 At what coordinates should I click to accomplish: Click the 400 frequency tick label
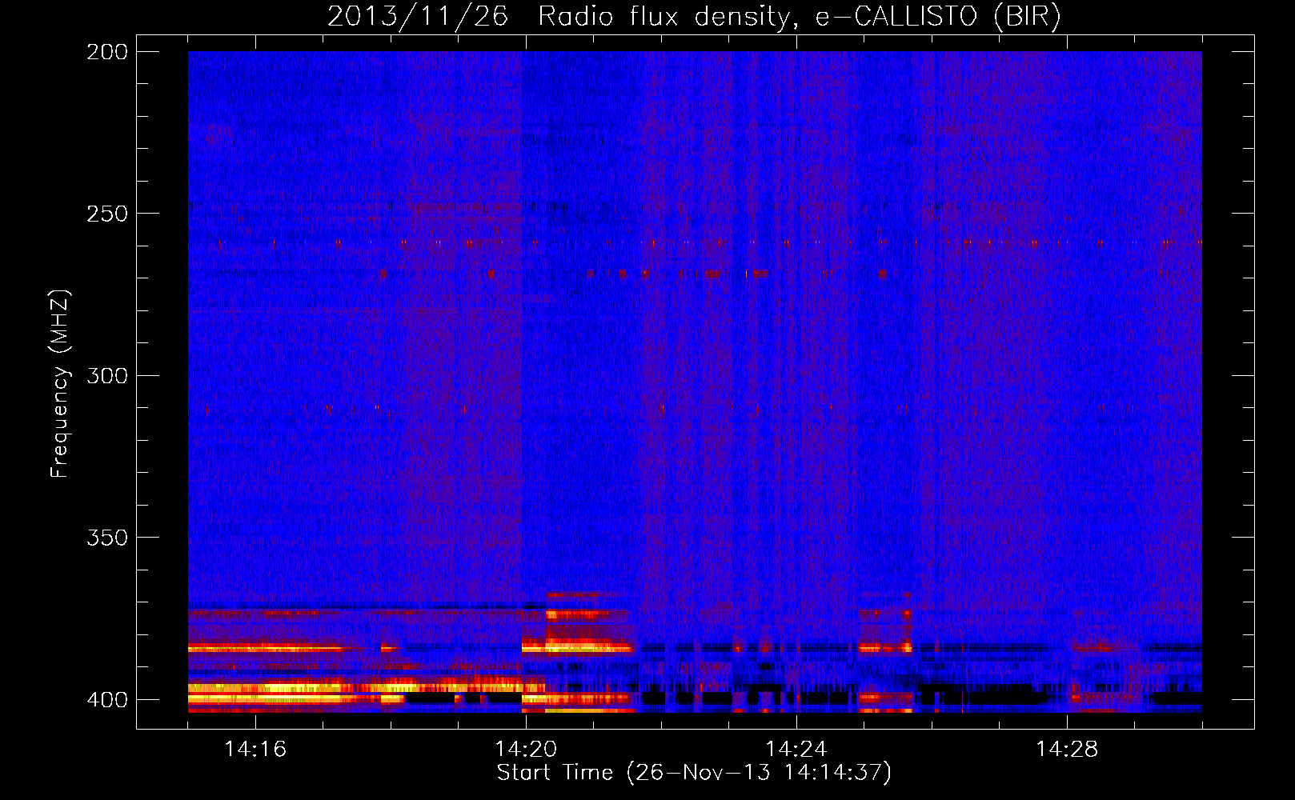(x=107, y=699)
